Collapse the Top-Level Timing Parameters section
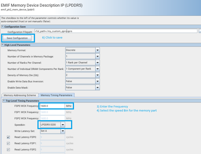 (4, 101)
